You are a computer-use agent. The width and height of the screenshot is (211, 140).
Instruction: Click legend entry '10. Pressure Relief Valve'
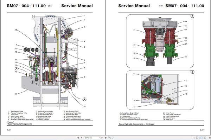(44, 116)
